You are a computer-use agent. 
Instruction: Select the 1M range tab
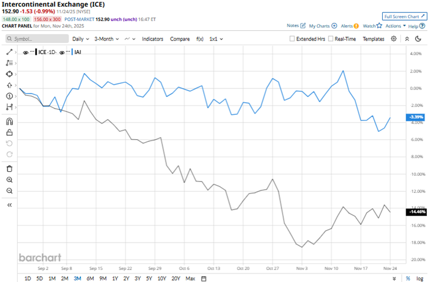[52, 279]
